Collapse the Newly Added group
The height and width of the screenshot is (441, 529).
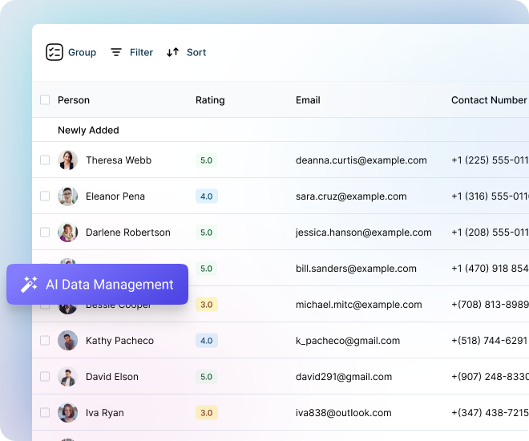point(88,130)
